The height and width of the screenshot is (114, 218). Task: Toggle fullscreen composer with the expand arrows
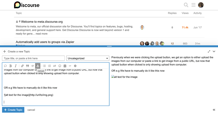[209, 51]
